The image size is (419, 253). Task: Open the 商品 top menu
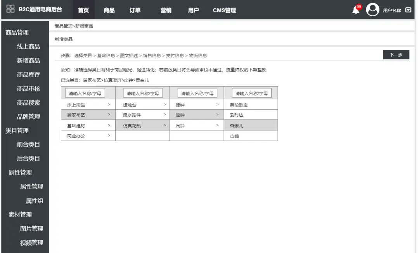tap(109, 10)
